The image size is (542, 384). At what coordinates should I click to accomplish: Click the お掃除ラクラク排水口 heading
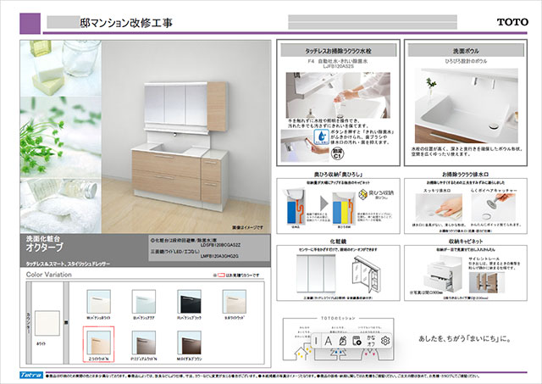tap(466, 175)
